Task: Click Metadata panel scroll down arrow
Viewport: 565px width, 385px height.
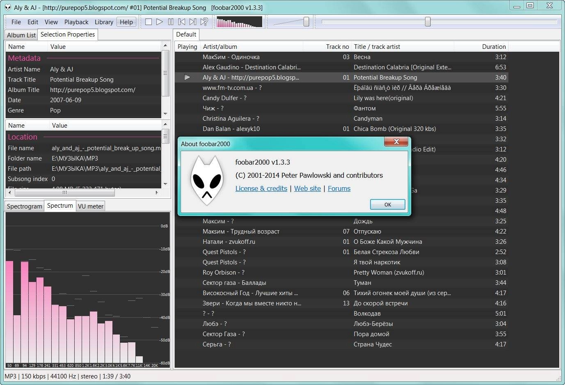Action: click(165, 114)
